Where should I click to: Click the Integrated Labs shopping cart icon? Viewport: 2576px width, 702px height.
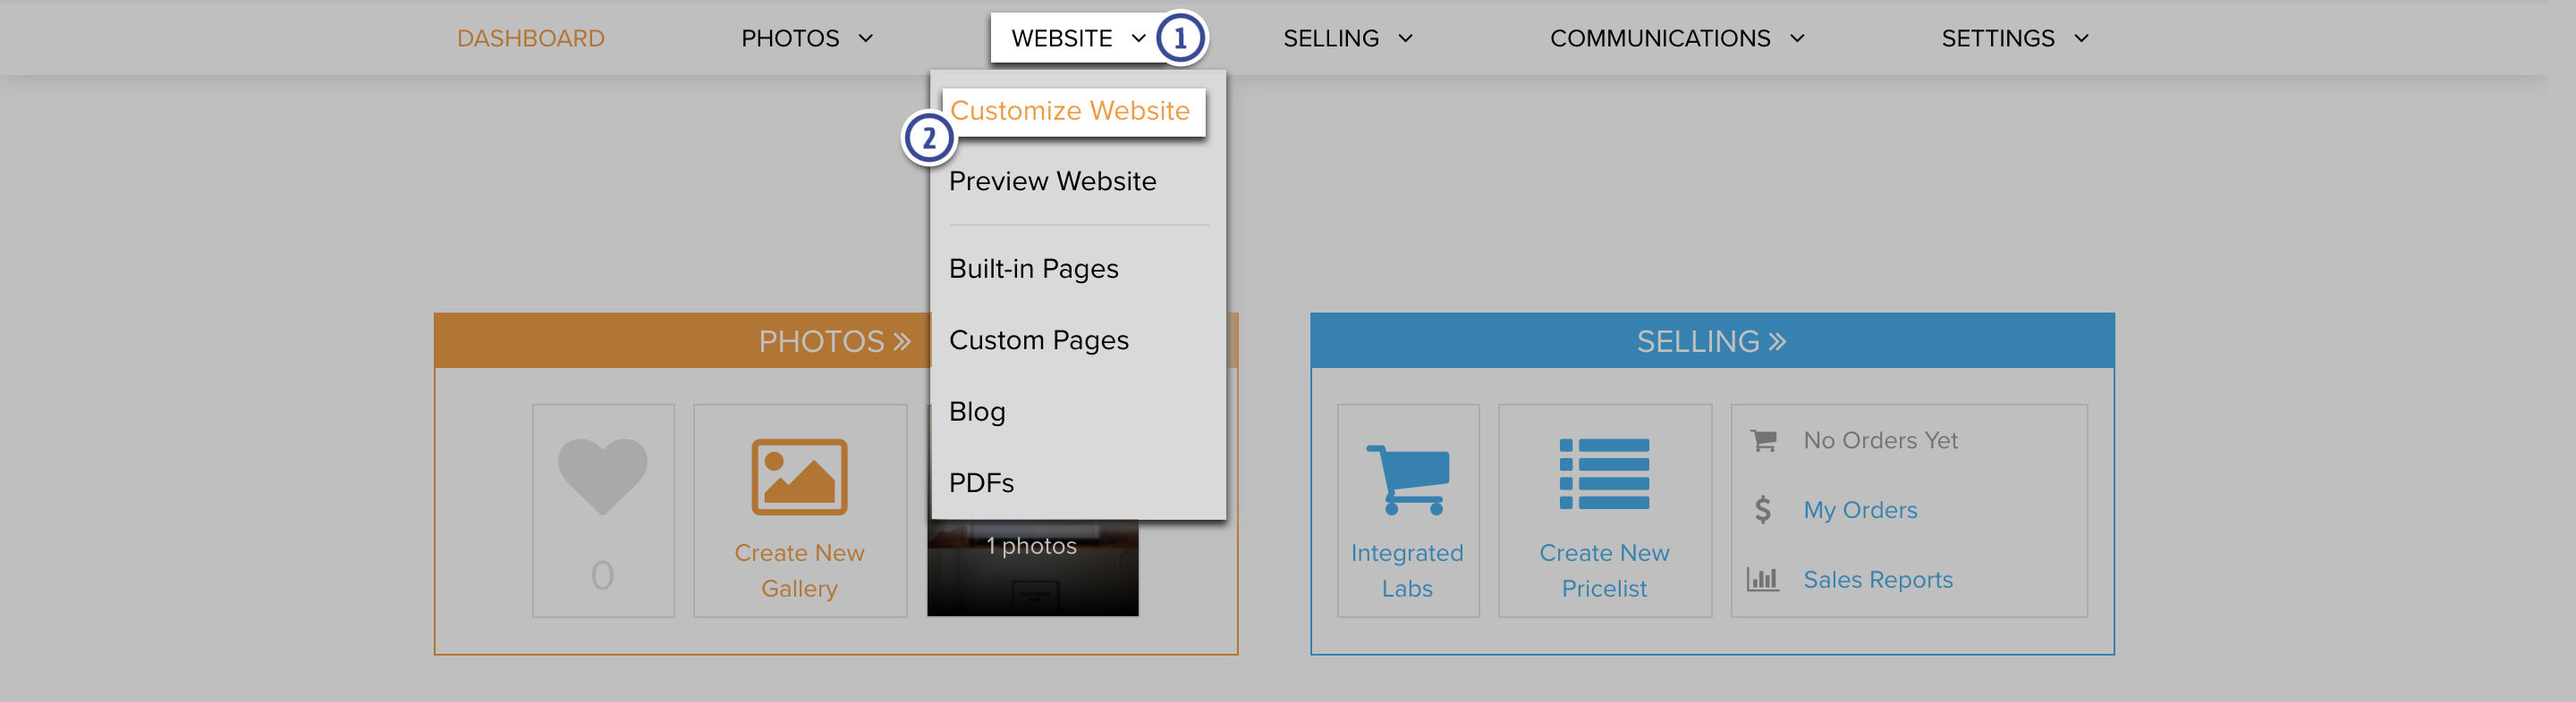coord(1407,480)
